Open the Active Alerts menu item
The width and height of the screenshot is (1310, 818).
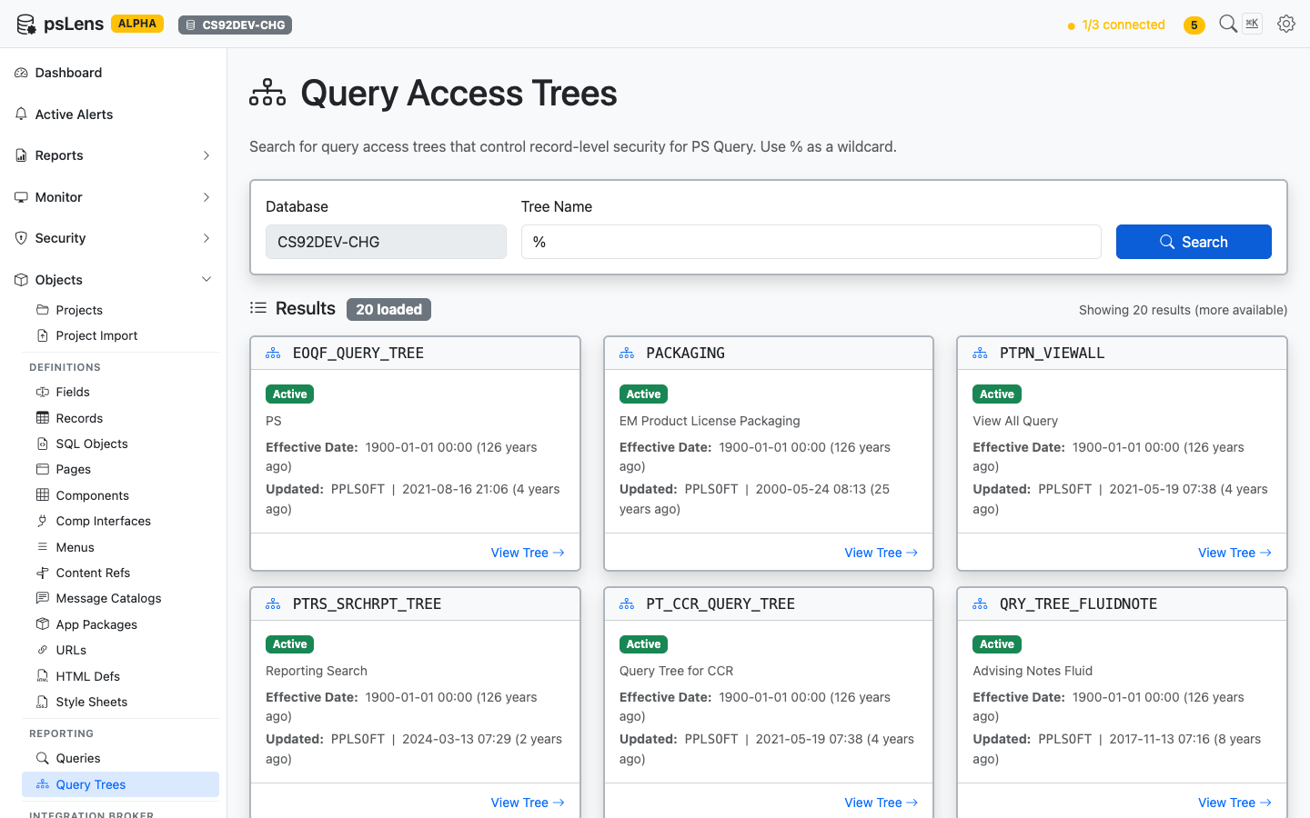pyautogui.click(x=113, y=115)
